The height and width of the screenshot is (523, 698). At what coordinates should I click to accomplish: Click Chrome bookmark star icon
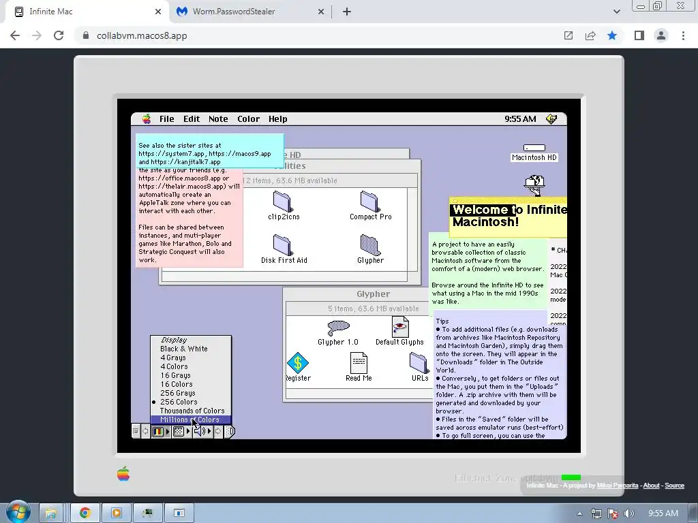pyautogui.click(x=612, y=35)
